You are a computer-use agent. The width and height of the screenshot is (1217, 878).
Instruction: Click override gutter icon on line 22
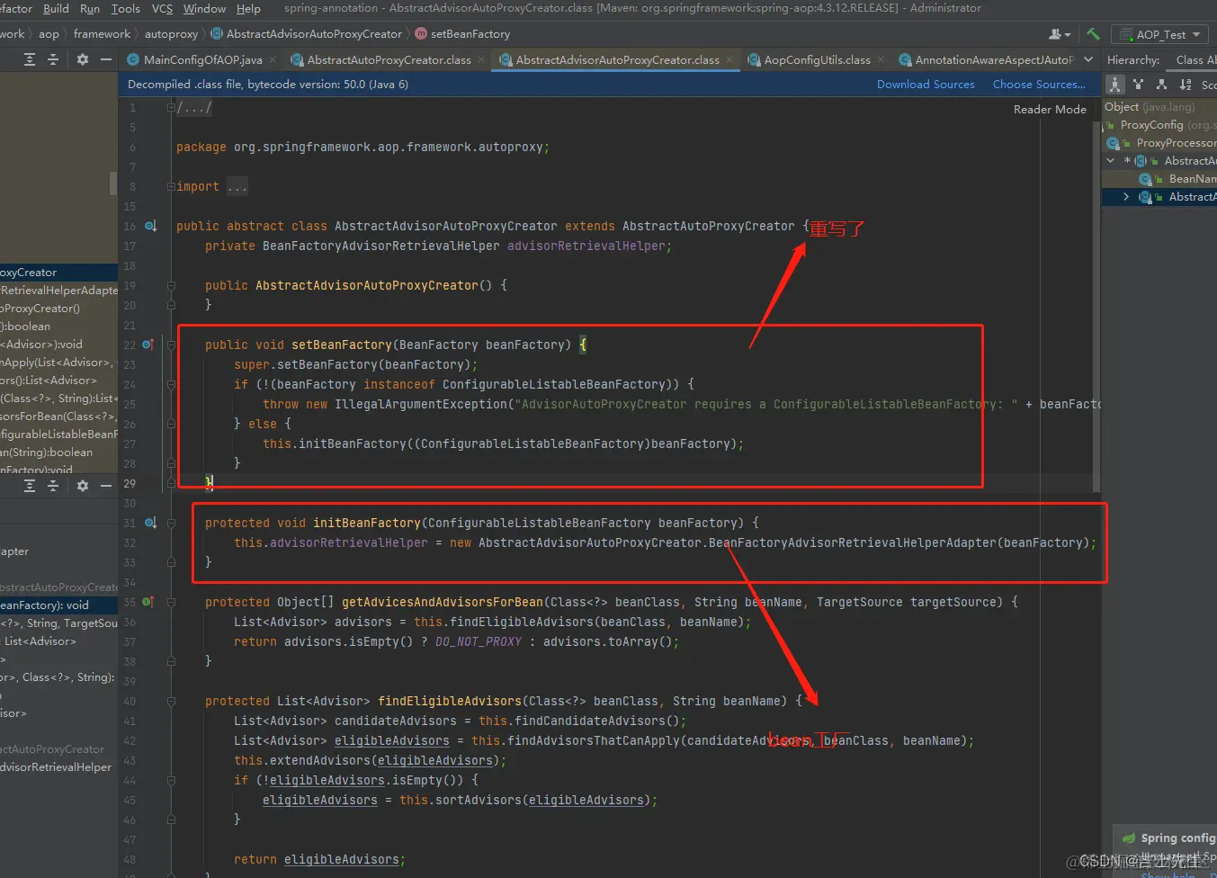pos(148,345)
